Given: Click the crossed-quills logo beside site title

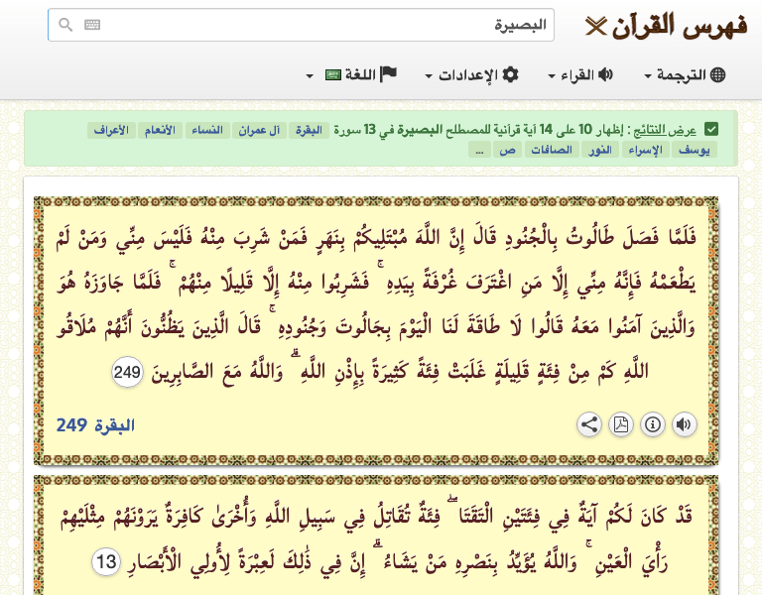Looking at the screenshot, I should click(x=594, y=26).
